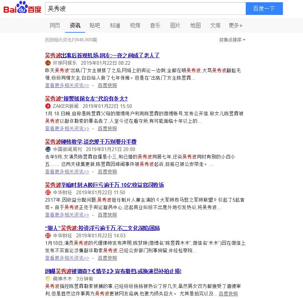
Task: Click the result count text 找到相关资讯约646,000篇
Action: tap(71, 40)
